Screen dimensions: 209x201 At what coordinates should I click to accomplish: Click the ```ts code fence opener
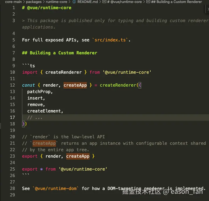(x=29, y=66)
